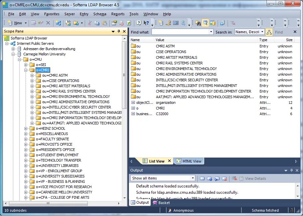Collapse the Carnegie Mellon University server node

point(13,54)
